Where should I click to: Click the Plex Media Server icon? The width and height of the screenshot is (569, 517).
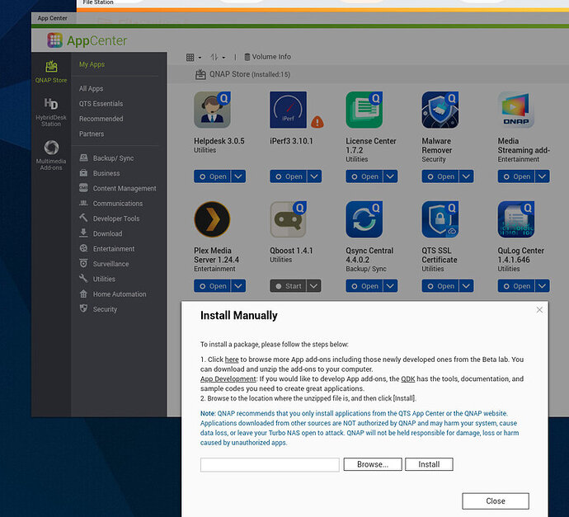pos(212,219)
